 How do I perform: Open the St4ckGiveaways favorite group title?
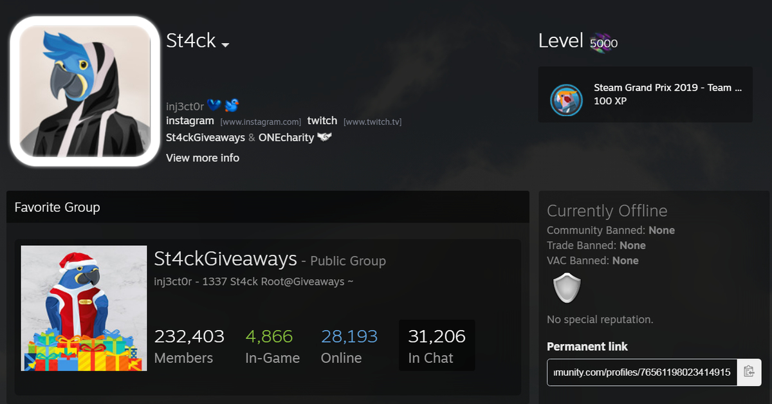click(x=226, y=259)
